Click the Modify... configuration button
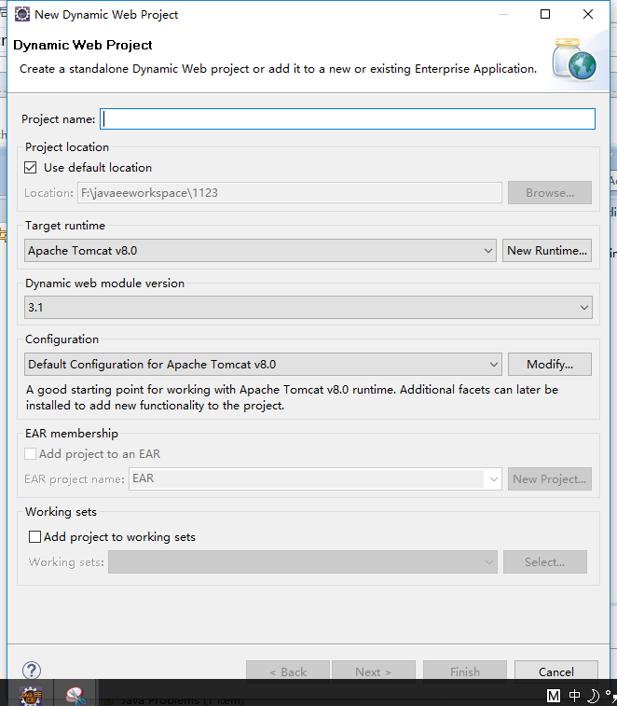The height and width of the screenshot is (706, 617). (550, 365)
